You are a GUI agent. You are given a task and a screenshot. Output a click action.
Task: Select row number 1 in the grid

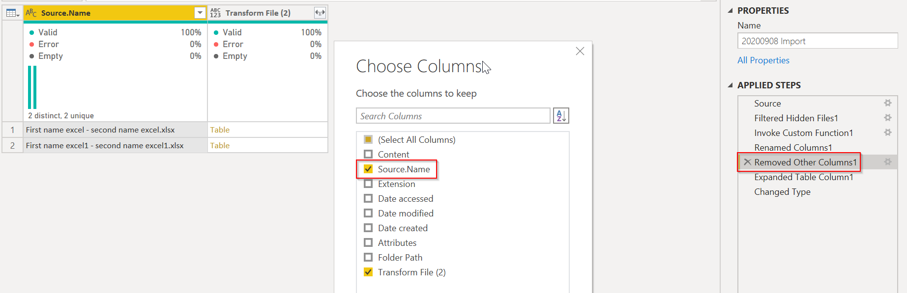13,130
